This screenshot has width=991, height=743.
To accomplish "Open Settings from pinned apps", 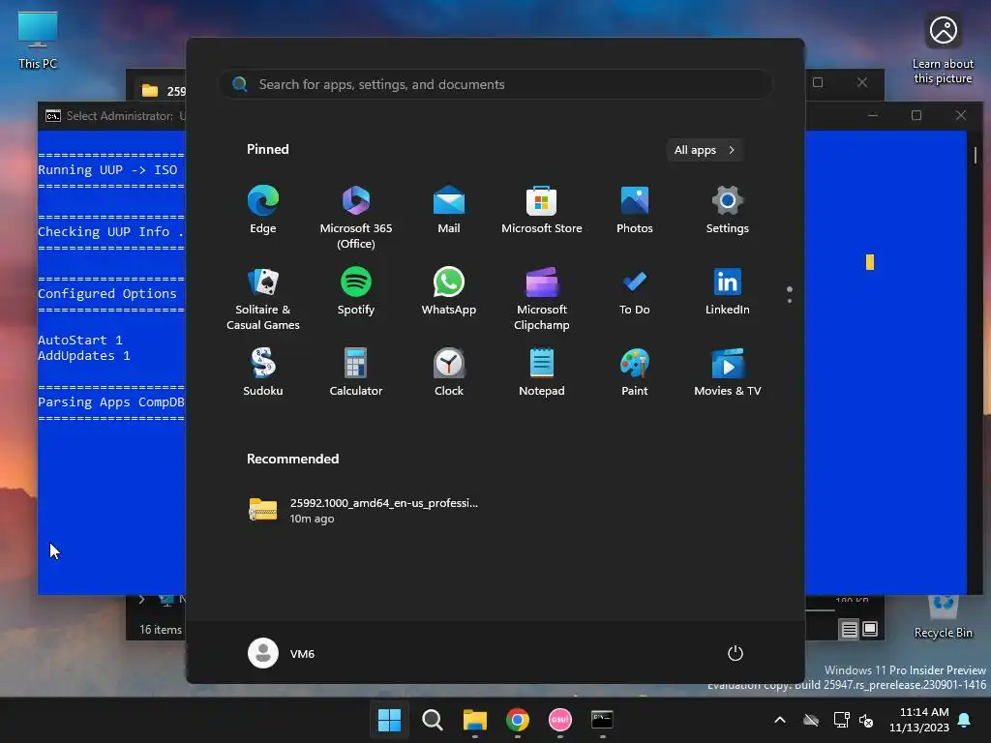I will [728, 210].
